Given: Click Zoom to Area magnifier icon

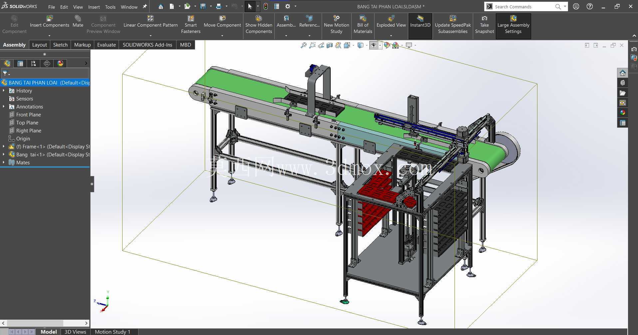Looking at the screenshot, I should click(x=312, y=45).
